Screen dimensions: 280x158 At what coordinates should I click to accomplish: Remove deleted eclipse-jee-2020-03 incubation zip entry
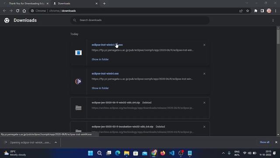click(x=204, y=127)
